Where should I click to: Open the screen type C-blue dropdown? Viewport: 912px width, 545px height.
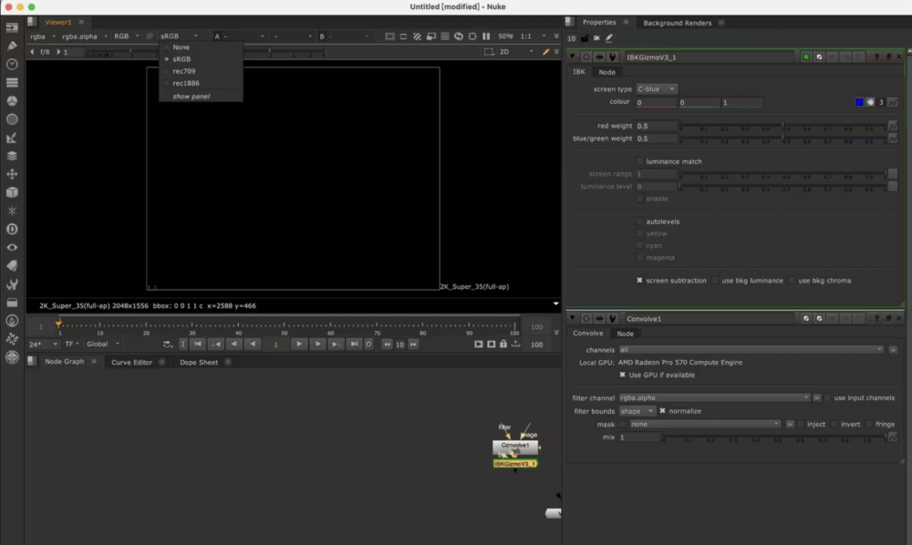[656, 89]
